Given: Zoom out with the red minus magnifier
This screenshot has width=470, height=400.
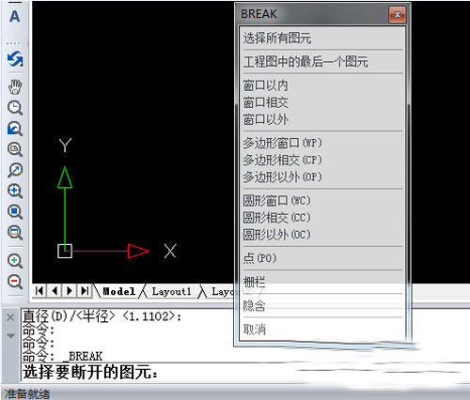Looking at the screenshot, I should 15,282.
